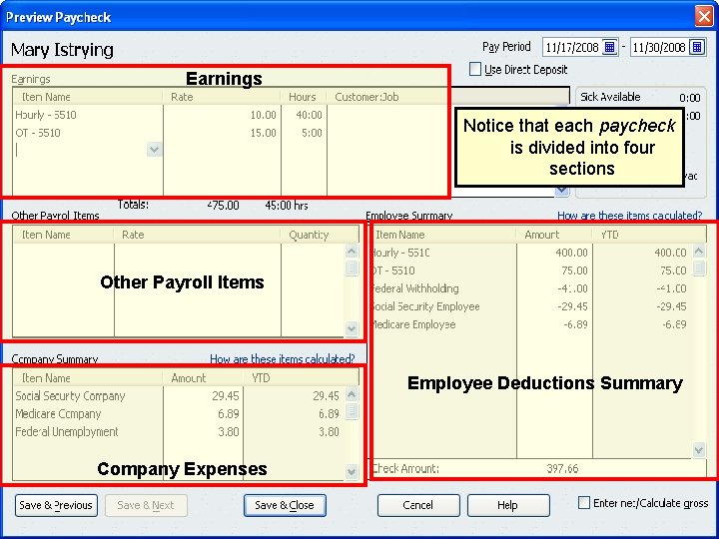Viewport: 719px width, 539px height.
Task: Click the 3.80 Federal Unemployment amount
Action: (229, 432)
